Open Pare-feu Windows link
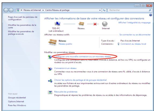Screen dimensions: 154x111 click(17, 105)
